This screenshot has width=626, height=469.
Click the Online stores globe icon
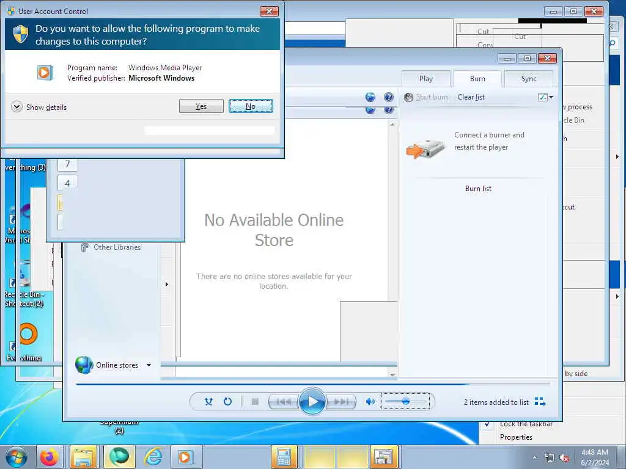click(84, 365)
